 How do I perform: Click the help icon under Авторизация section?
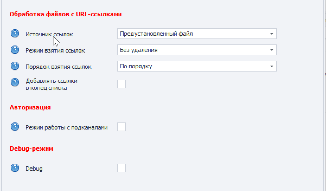(x=15, y=127)
